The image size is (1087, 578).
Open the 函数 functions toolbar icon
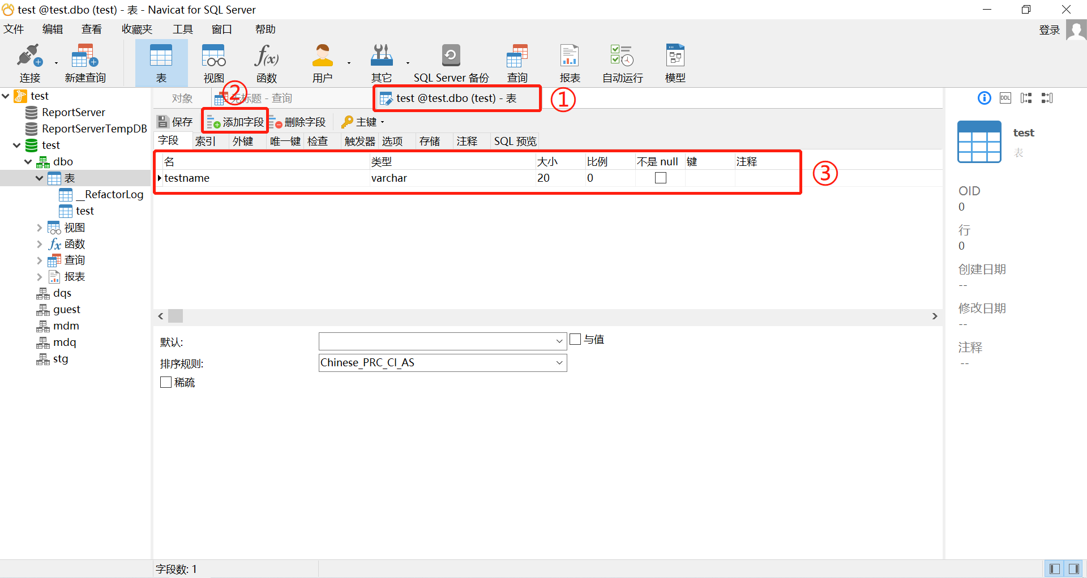pos(267,63)
